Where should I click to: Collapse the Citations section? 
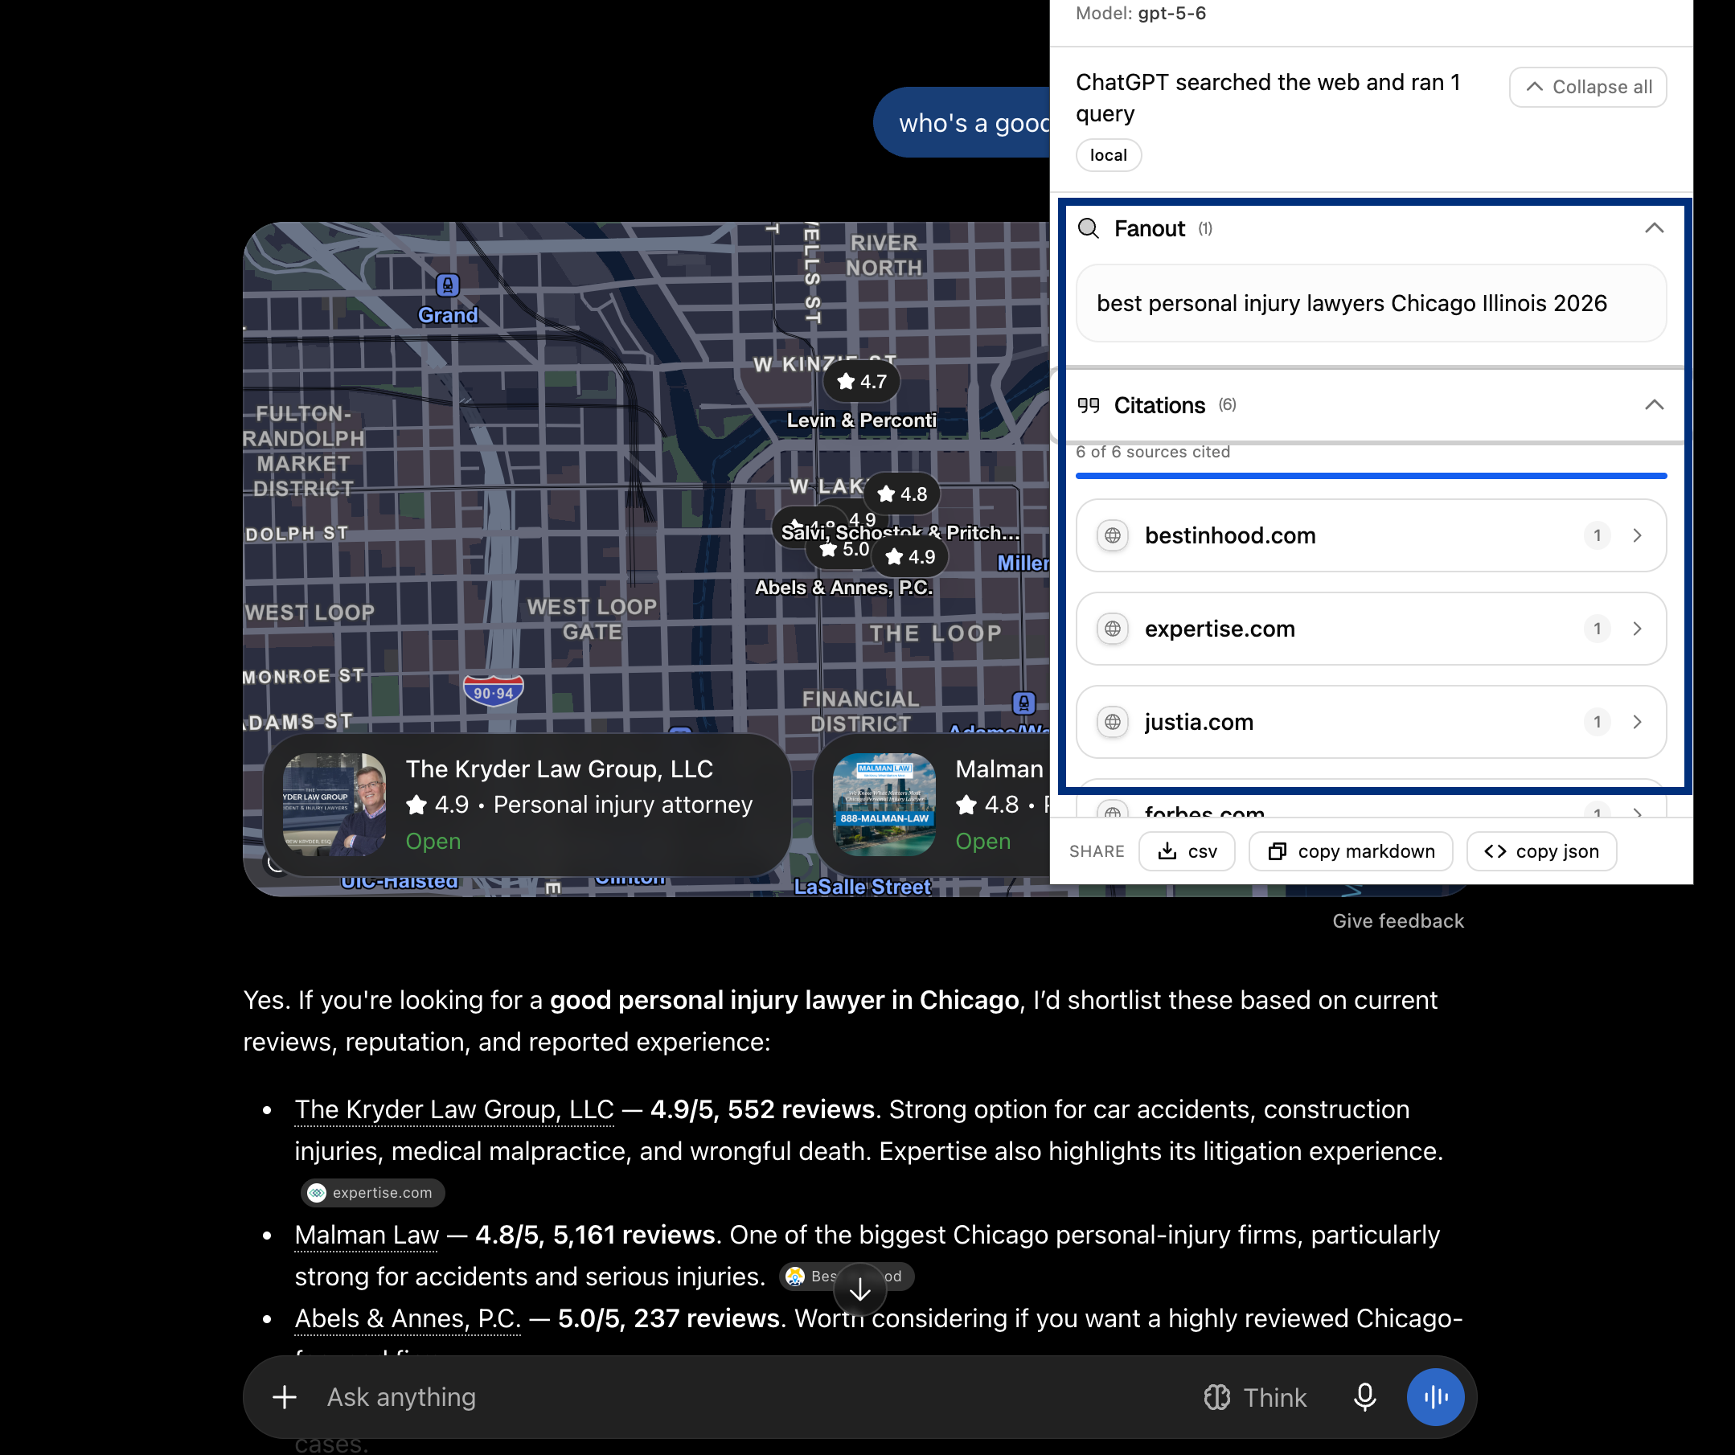(x=1654, y=405)
